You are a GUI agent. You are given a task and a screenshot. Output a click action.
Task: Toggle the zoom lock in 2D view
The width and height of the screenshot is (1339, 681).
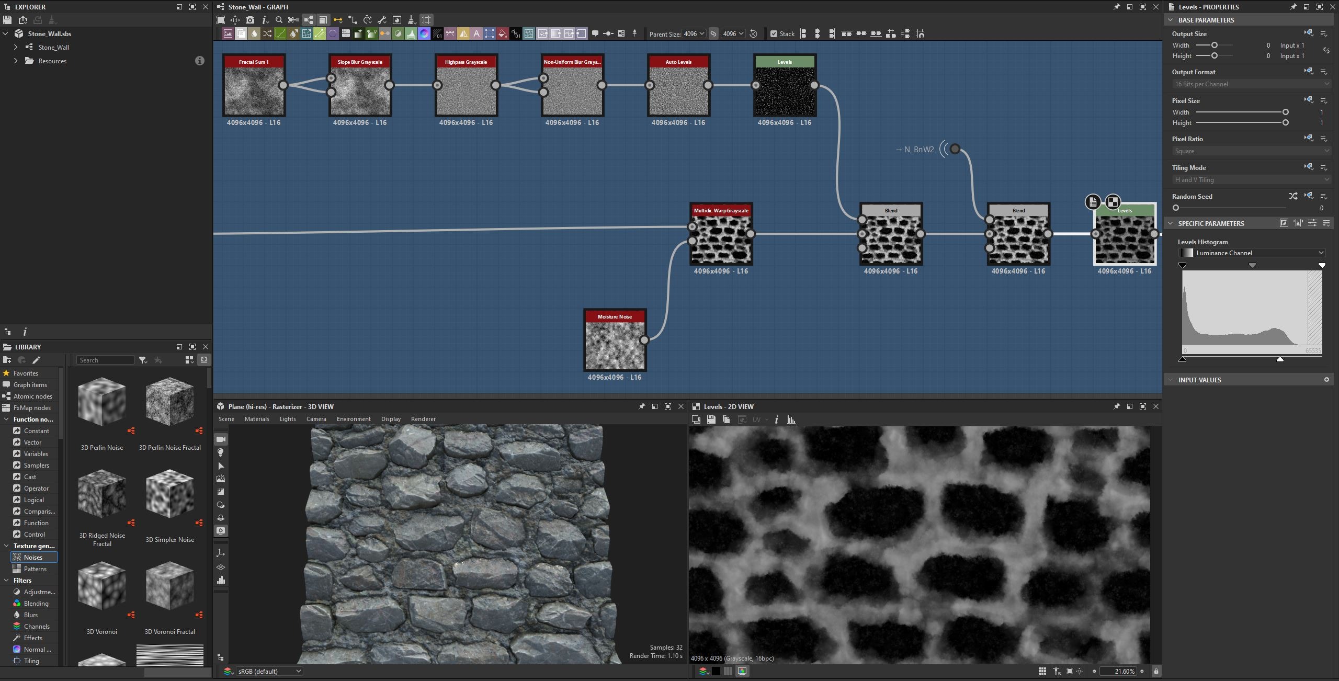tap(1156, 671)
